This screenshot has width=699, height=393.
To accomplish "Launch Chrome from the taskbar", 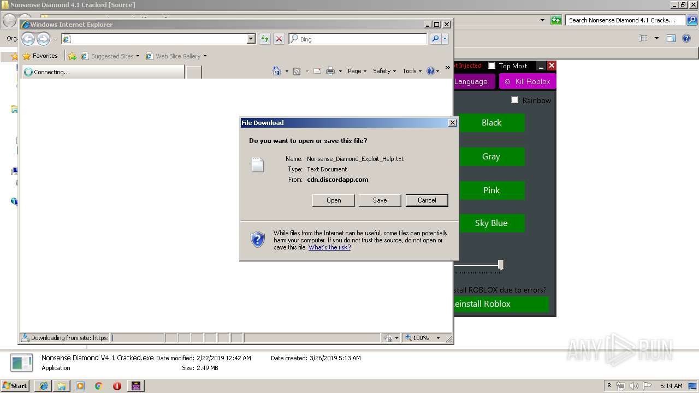I will coord(98,386).
